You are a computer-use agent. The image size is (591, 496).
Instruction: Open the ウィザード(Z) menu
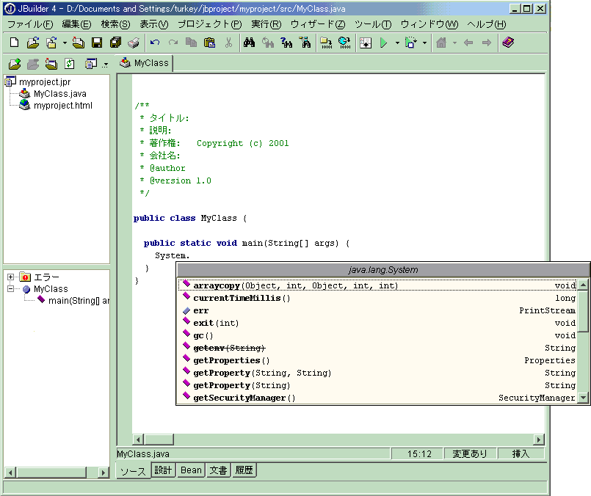pos(317,24)
